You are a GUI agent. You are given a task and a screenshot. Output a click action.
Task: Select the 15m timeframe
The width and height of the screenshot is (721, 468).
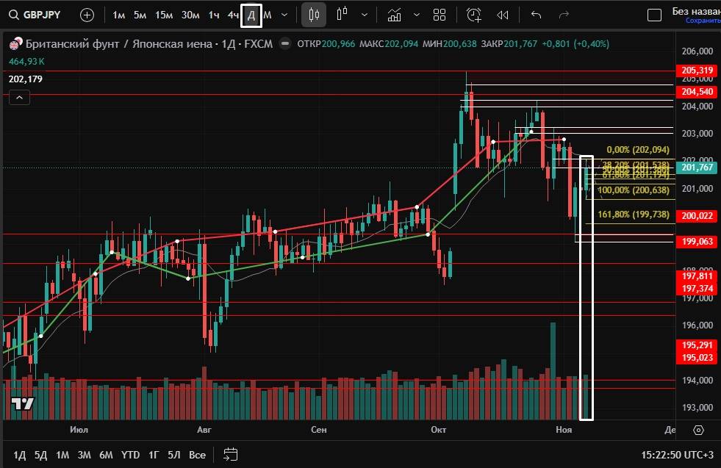pyautogui.click(x=164, y=15)
